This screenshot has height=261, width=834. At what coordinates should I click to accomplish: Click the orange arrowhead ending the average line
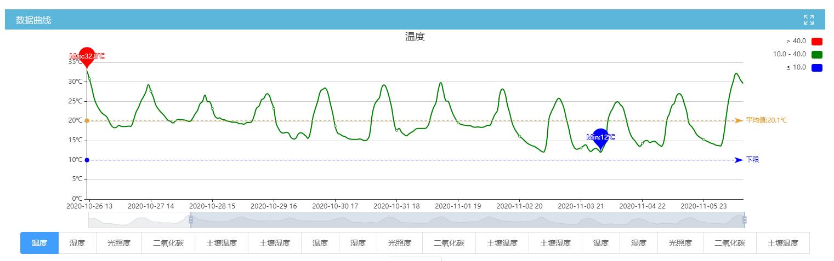[739, 120]
